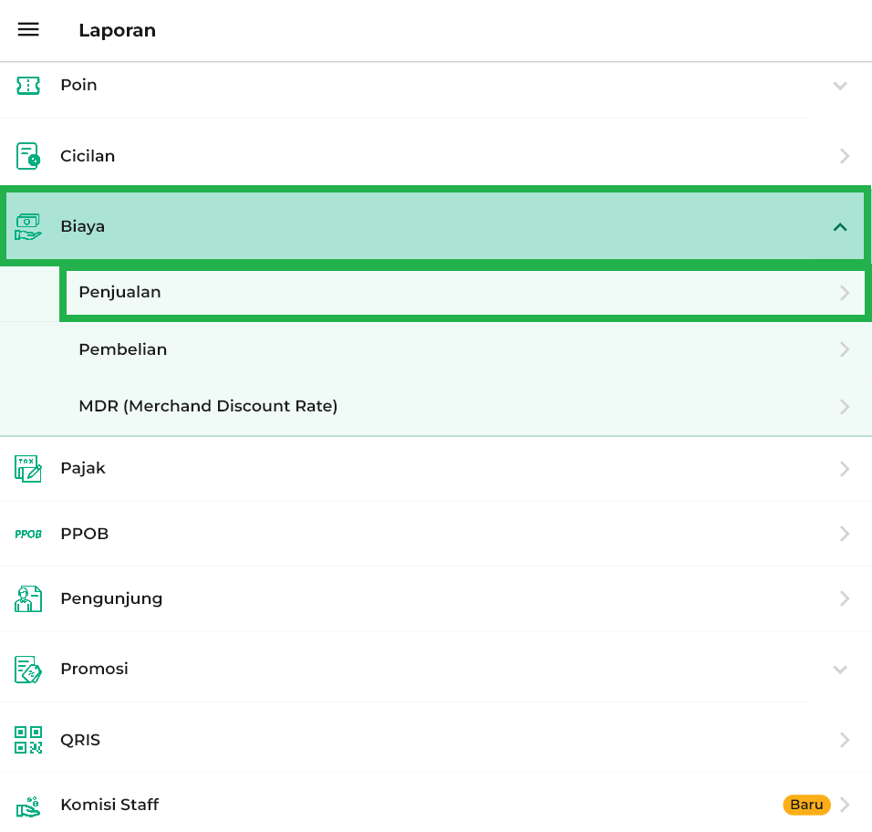Click the Pengunjung visitor icon

tap(28, 598)
